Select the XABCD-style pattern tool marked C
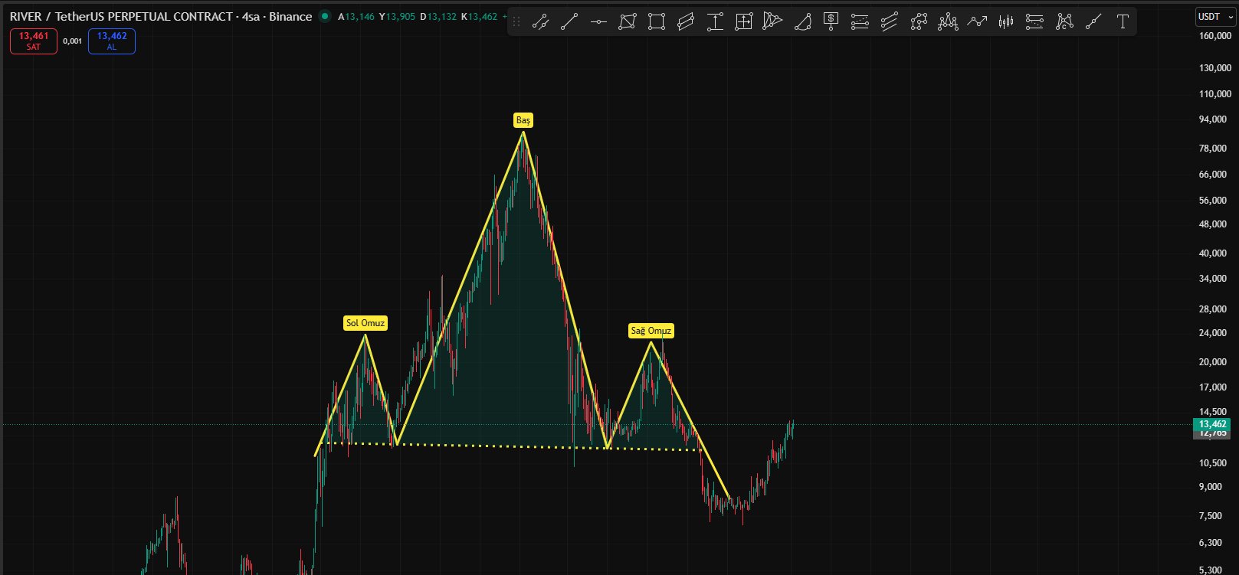Screen dimensions: 1239x575 point(1064,22)
